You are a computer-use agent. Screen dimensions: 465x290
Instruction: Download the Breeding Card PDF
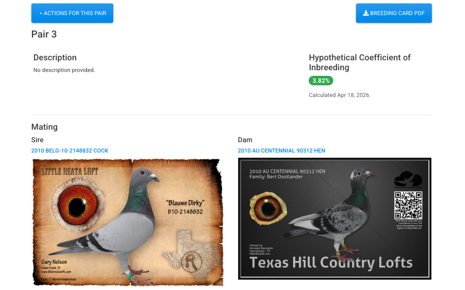[394, 13]
